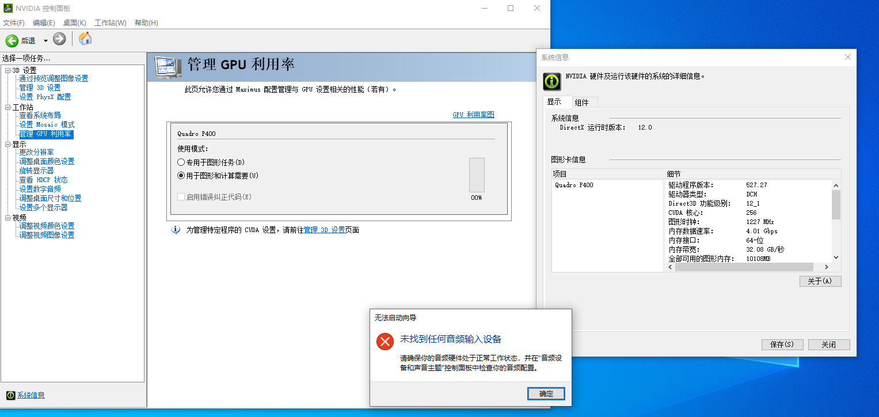Click the 项目 column header
Viewport: 879px width, 417px height.
[x=608, y=174]
